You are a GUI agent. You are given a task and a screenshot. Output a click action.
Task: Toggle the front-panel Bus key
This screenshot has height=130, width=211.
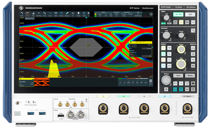pos(169,54)
